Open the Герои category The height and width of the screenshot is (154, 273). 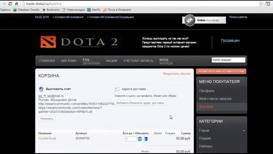[x=204, y=130]
